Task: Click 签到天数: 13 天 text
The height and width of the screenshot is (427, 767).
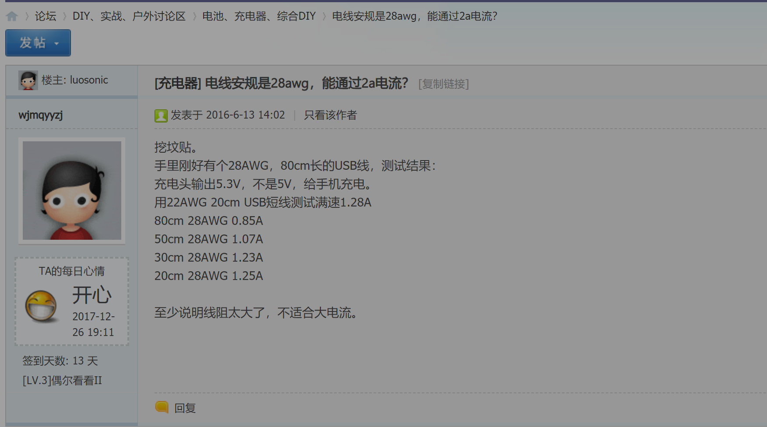Action: 60,361
